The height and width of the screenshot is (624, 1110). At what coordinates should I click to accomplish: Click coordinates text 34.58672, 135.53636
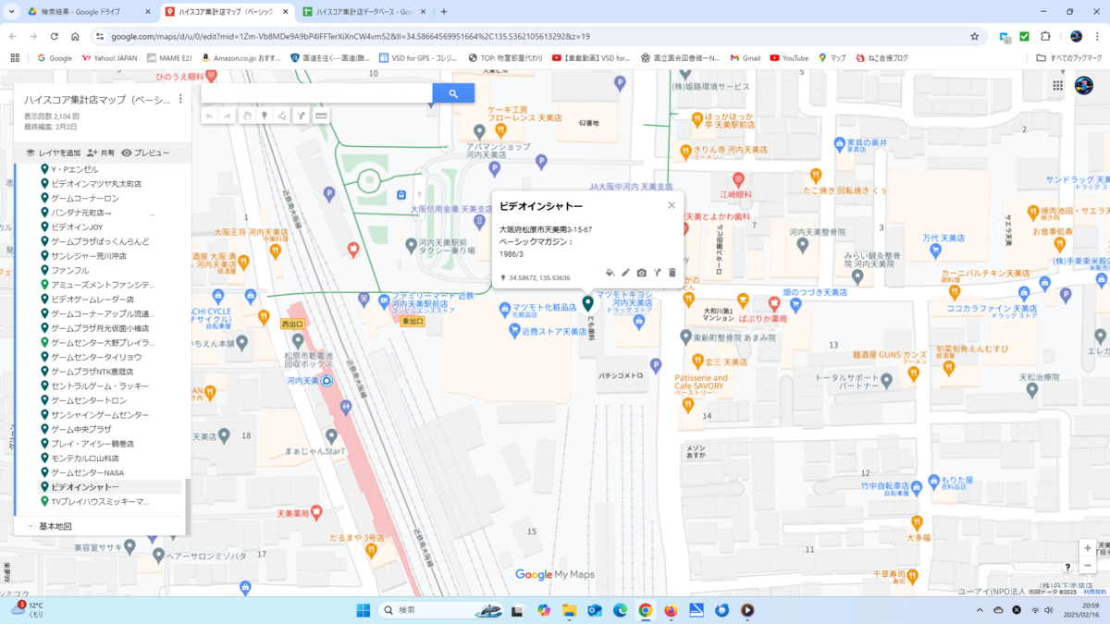[539, 277]
